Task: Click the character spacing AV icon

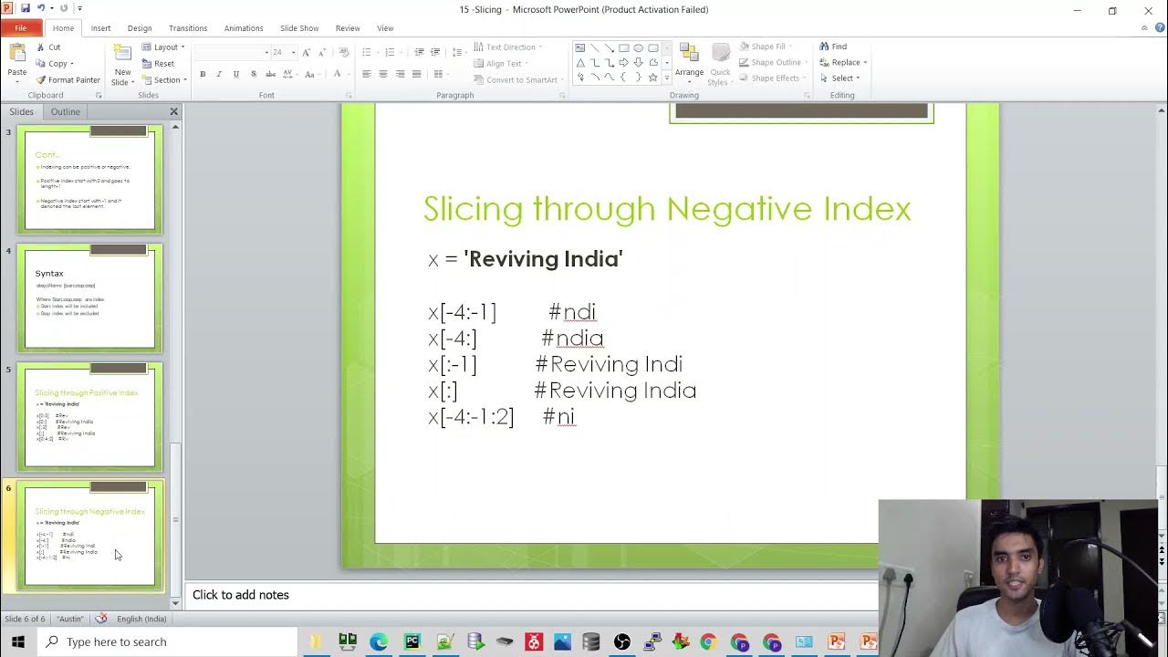Action: 287,74
